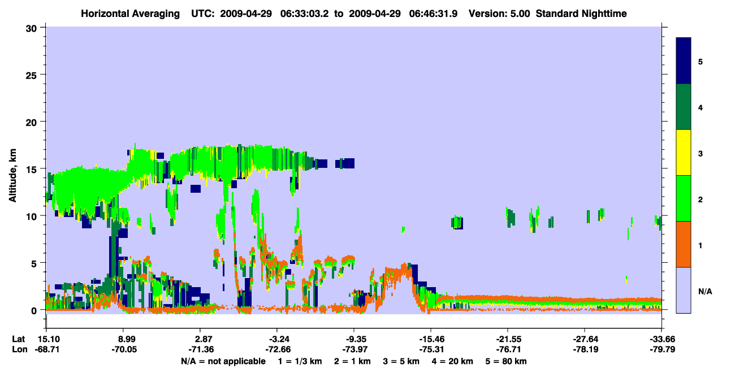735x377 pixels.
Task: Click the latitude value -27.64
Action: (x=585, y=339)
